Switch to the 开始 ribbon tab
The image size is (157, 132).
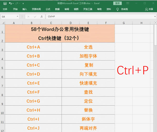point(15,9)
